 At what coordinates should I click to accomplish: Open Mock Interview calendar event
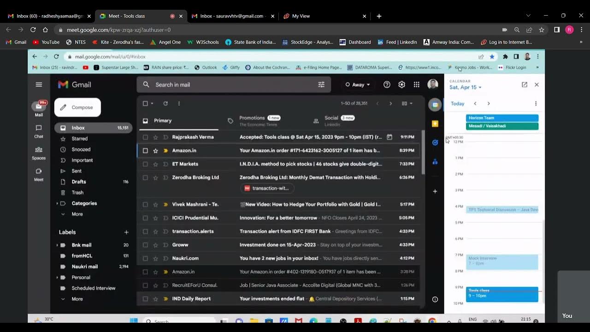502,262
